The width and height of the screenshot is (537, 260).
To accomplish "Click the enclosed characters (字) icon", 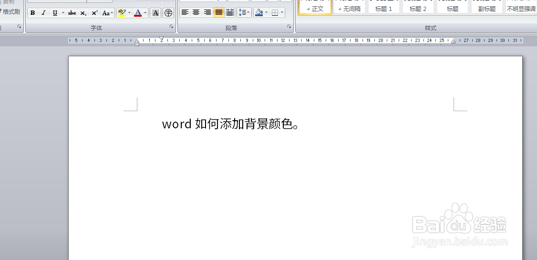I will [x=168, y=13].
